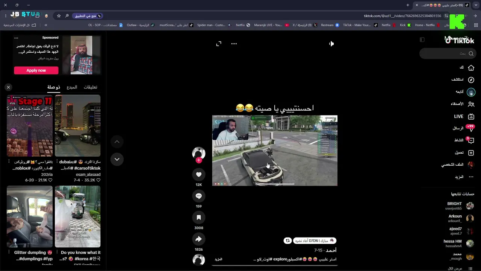The height and width of the screenshot is (271, 481).
Task: Open the ajeed7 followed account
Action: pos(462,231)
